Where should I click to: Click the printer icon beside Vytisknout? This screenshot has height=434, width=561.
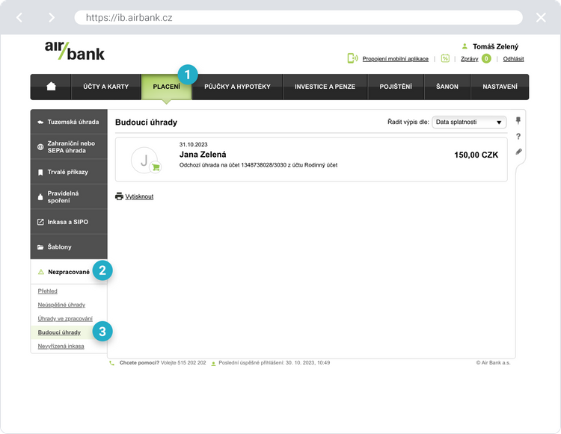(x=119, y=196)
